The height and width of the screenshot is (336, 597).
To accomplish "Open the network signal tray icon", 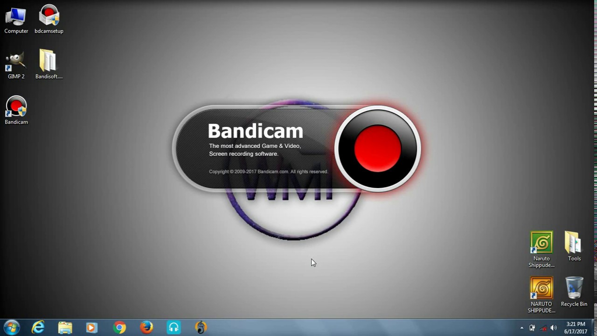I will click(543, 328).
